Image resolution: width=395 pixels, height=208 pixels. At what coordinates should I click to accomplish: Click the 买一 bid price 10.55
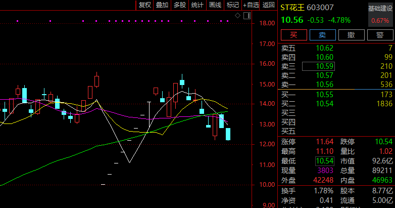point(324,95)
